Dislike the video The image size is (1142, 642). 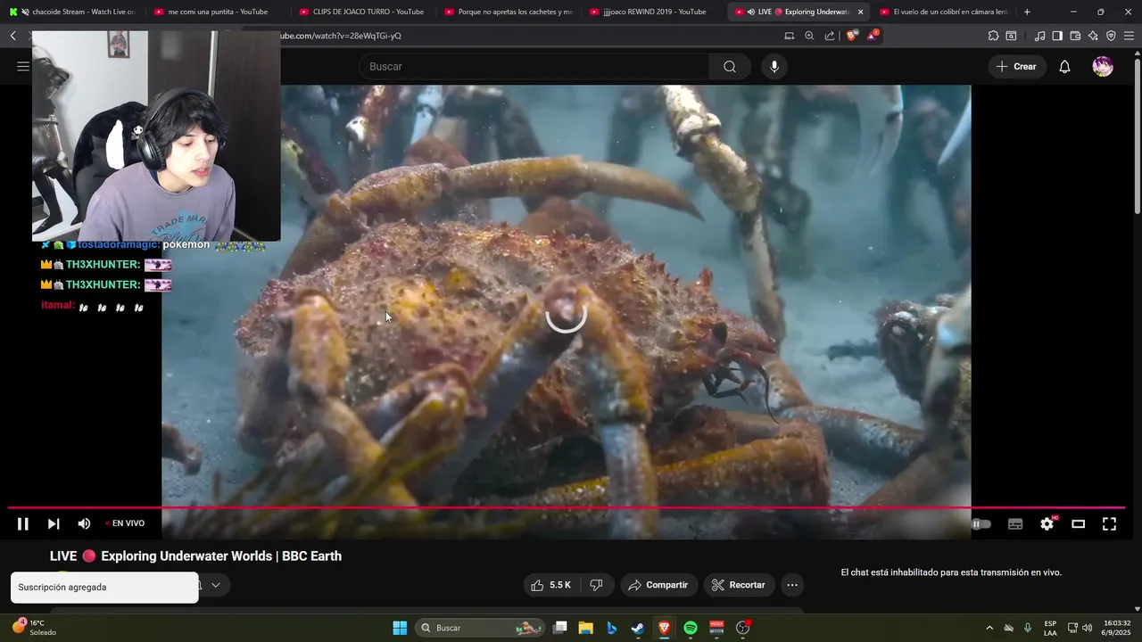pos(596,585)
